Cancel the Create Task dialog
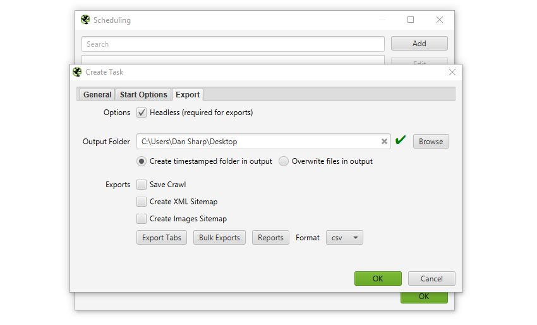Image resolution: width=537 pixels, height=325 pixels. point(431,278)
